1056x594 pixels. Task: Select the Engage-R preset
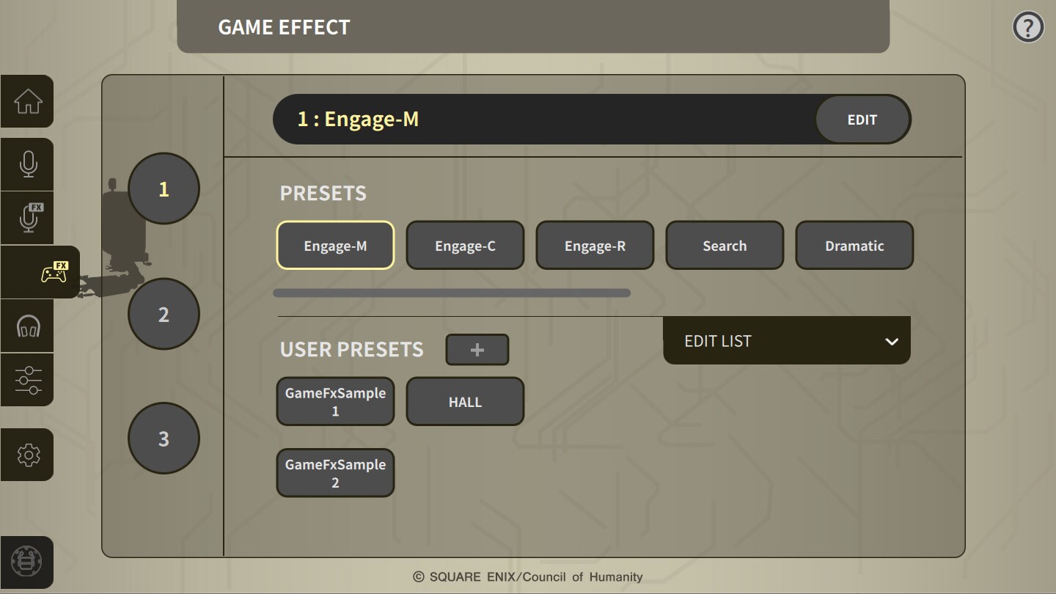[x=595, y=245]
